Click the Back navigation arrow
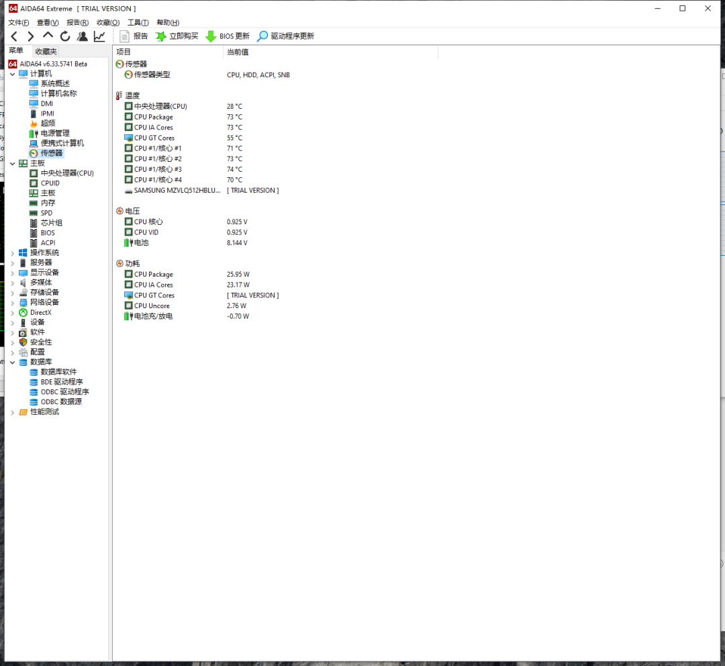The height and width of the screenshot is (666, 725). tap(14, 36)
